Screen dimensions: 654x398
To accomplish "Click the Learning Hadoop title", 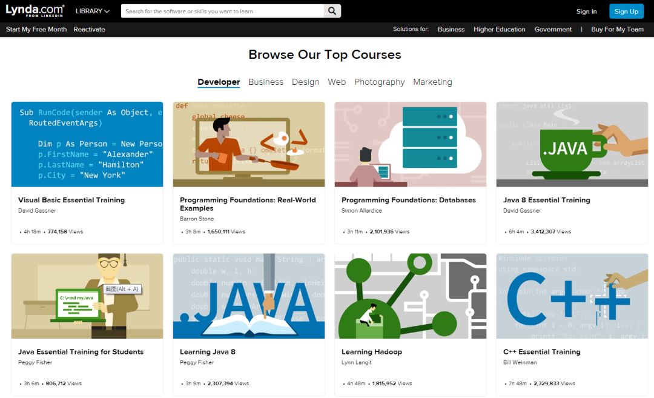I will pyautogui.click(x=372, y=352).
